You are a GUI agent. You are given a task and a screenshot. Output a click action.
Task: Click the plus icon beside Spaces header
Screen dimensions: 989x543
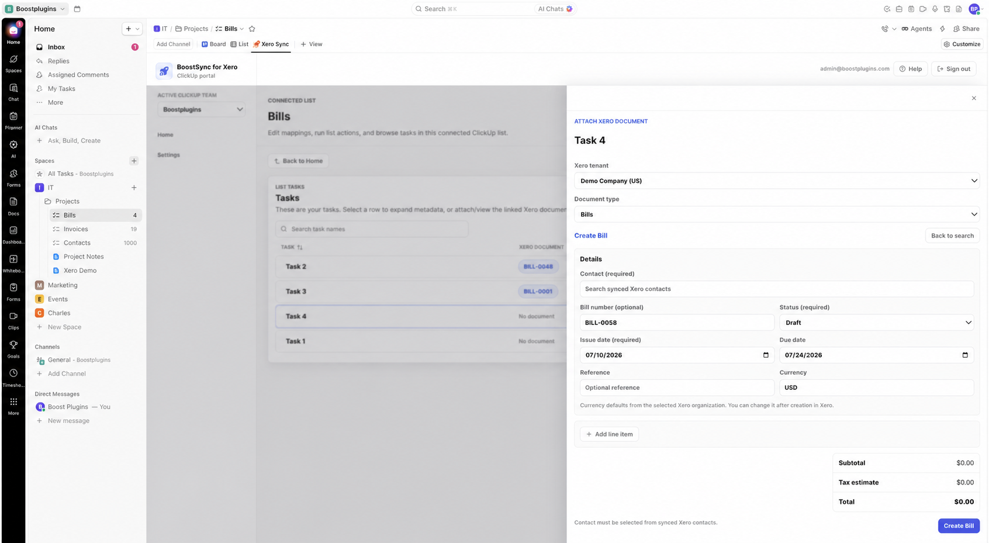134,161
